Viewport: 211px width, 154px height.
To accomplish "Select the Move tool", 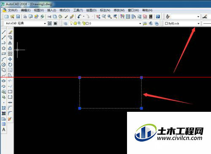I will 10,59.
